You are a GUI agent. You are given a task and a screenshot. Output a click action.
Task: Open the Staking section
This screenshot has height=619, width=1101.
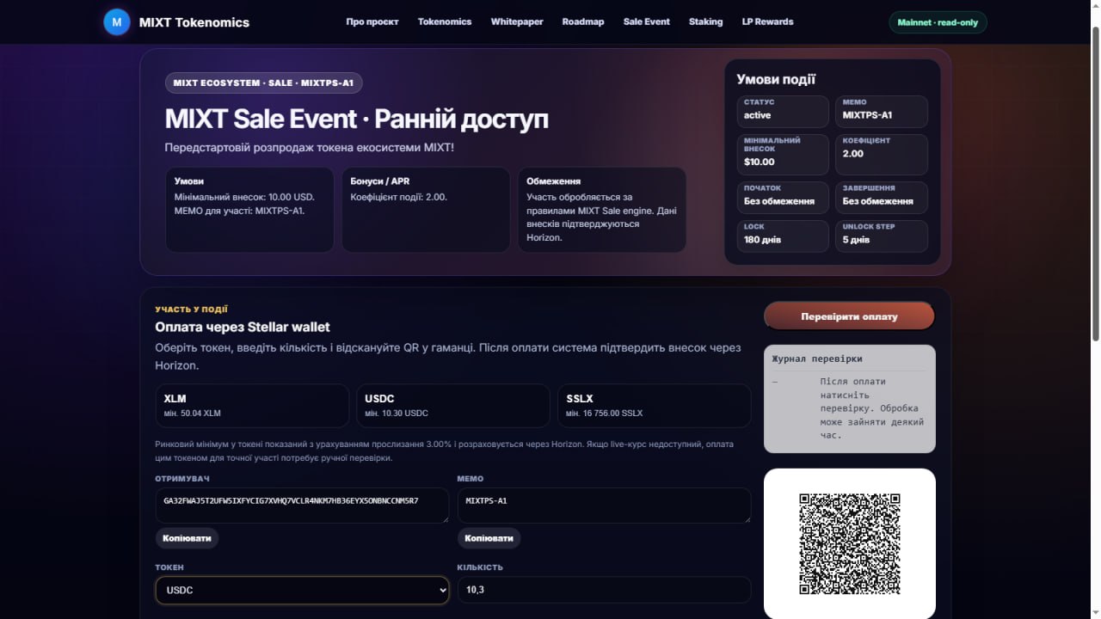(x=706, y=21)
